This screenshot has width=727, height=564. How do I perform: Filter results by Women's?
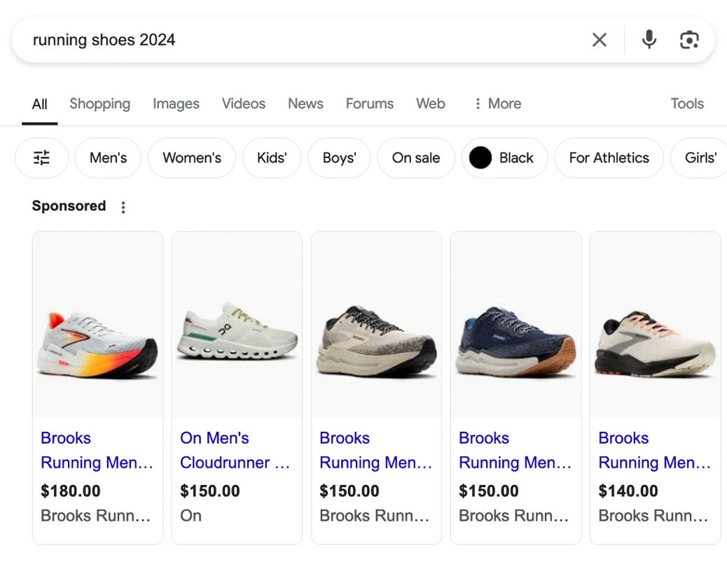[192, 158]
